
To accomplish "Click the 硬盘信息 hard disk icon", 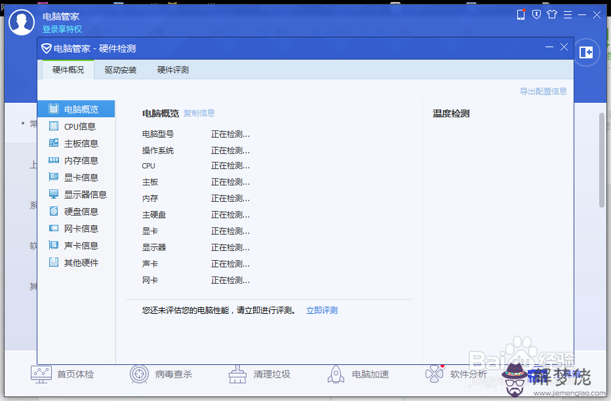I will pos(54,212).
